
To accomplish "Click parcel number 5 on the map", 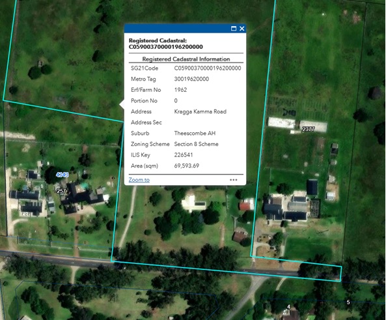I will click(x=348, y=302).
